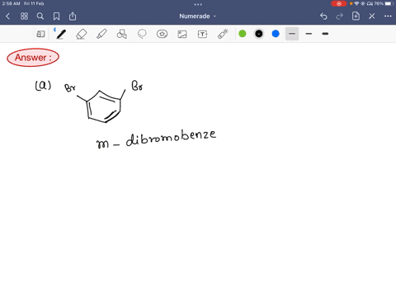Select the Image insert tool

182,34
